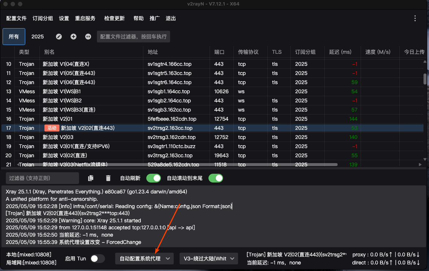The height and width of the screenshot is (271, 429).
Task: Click address 5fefbeee.162cdn.top
Action: [x=172, y=119]
